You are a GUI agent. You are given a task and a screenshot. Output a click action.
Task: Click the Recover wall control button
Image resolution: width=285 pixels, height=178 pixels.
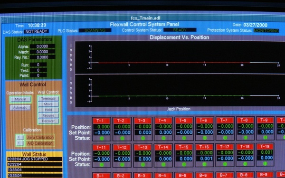point(48,121)
